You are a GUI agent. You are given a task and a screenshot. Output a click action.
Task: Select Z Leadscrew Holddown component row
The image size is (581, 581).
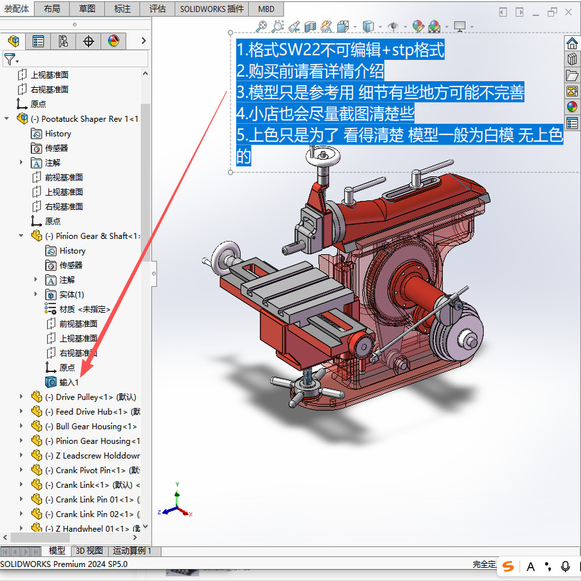[86, 455]
